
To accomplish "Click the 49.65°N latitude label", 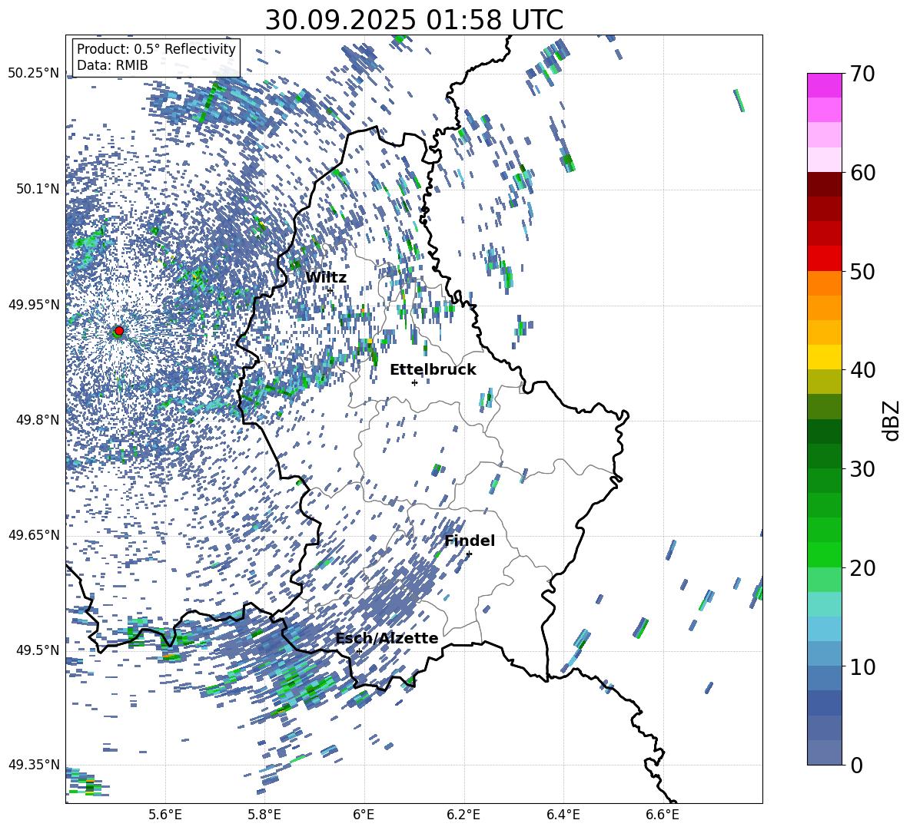I will pos(34,534).
